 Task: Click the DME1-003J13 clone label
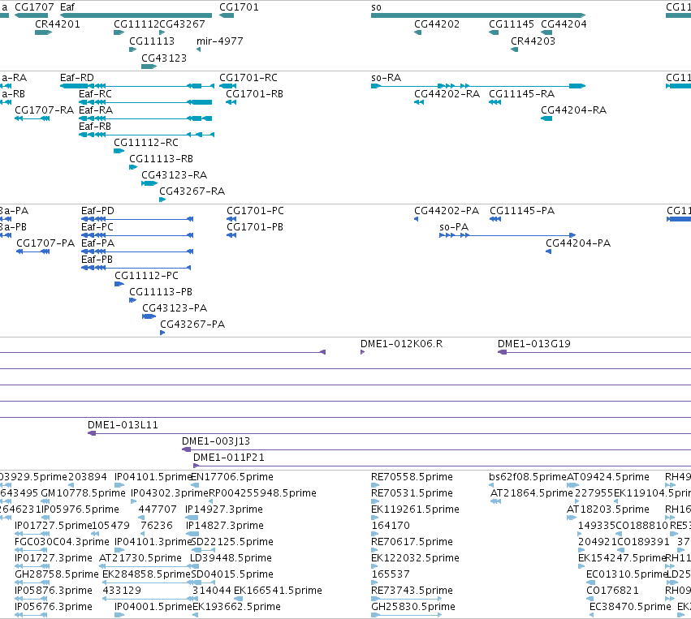click(216, 441)
